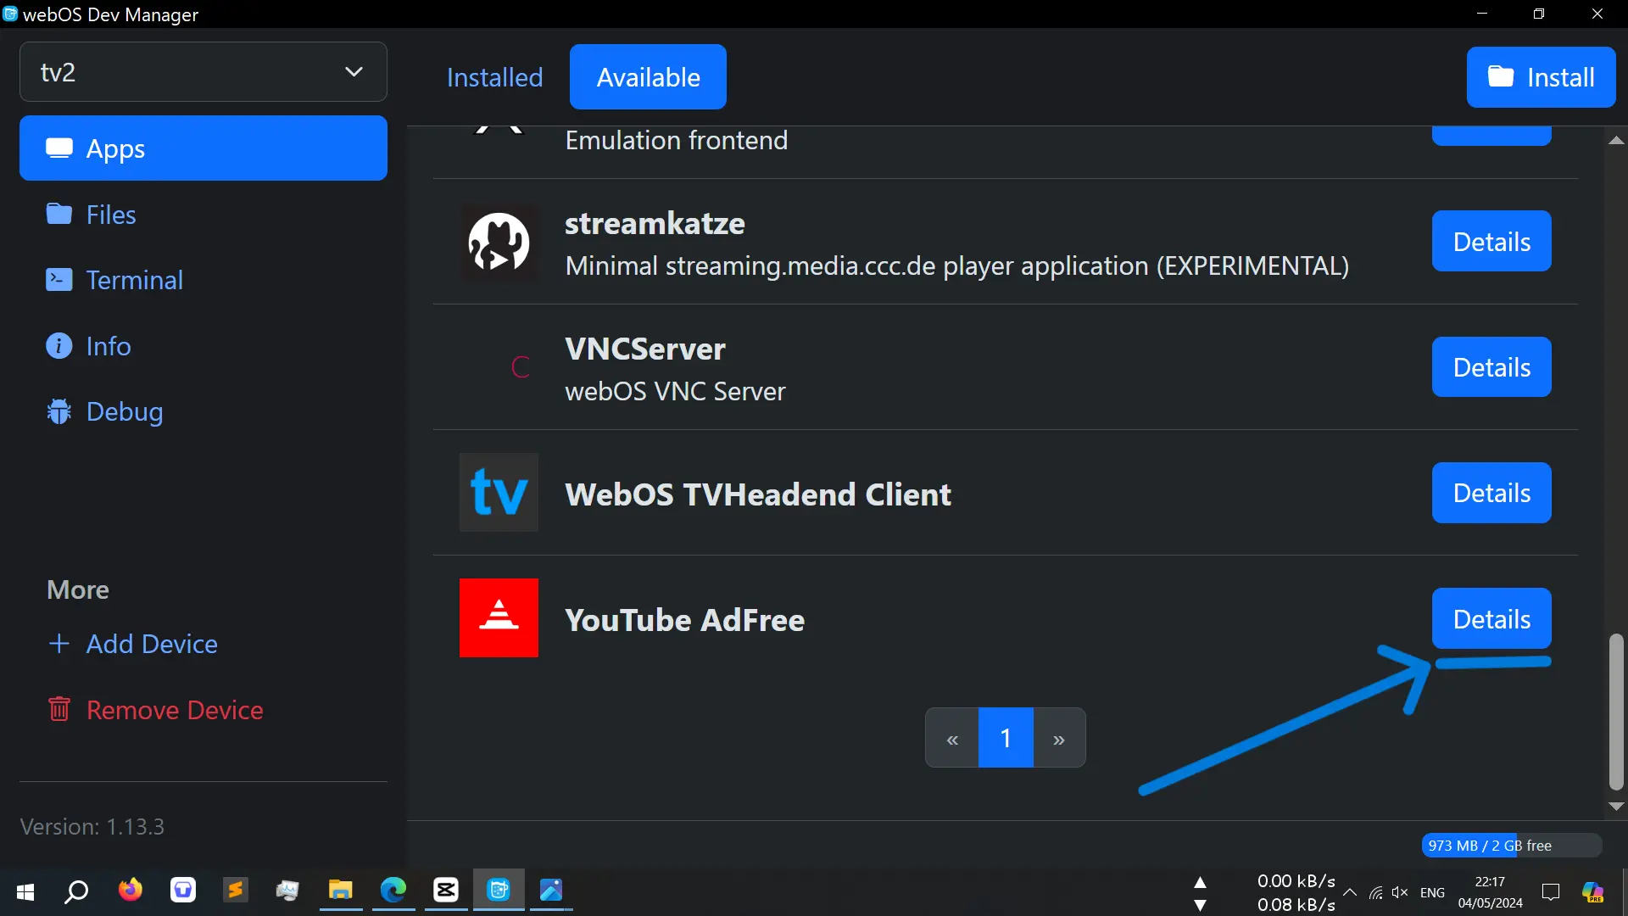This screenshot has width=1628, height=916.
Task: Click webOS Dev Manager taskbar icon
Action: [x=499, y=891]
